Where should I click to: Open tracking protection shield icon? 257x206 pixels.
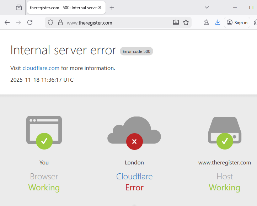[50, 22]
